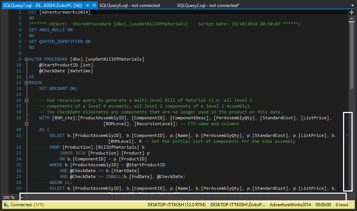Click the 'ISNULL' function on line 27
Viewport: 357px width, 211px height.
point(113,177)
